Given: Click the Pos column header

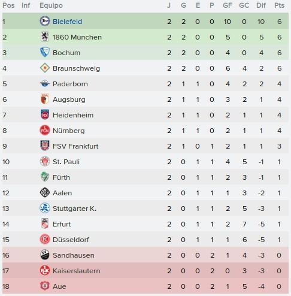Looking at the screenshot, I should pos(8,5).
